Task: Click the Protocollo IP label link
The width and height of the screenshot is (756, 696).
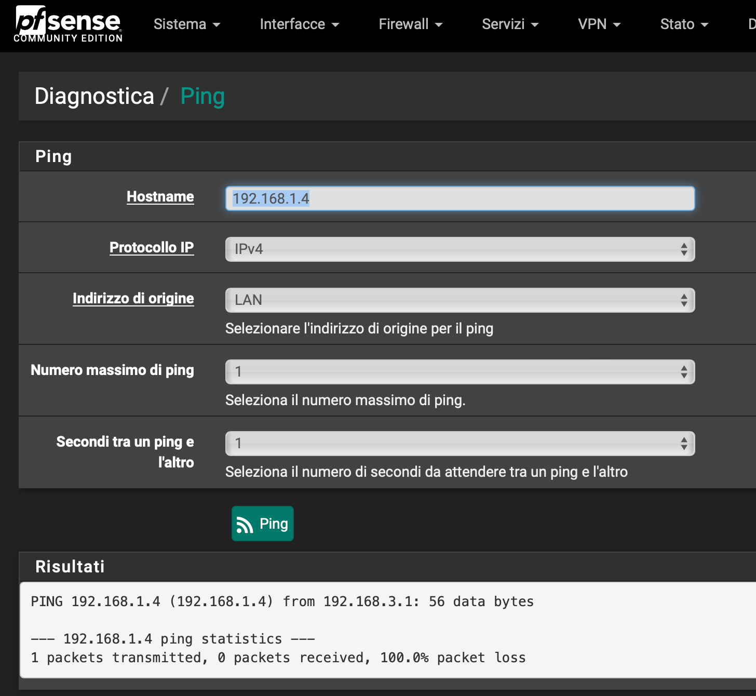Action: tap(152, 248)
